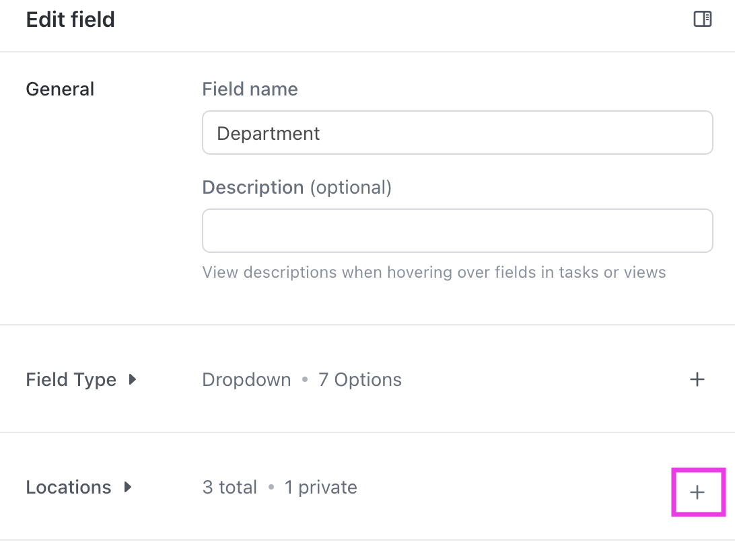The image size is (735, 542).
Task: Click the Edit field panel title
Action: pos(70,20)
